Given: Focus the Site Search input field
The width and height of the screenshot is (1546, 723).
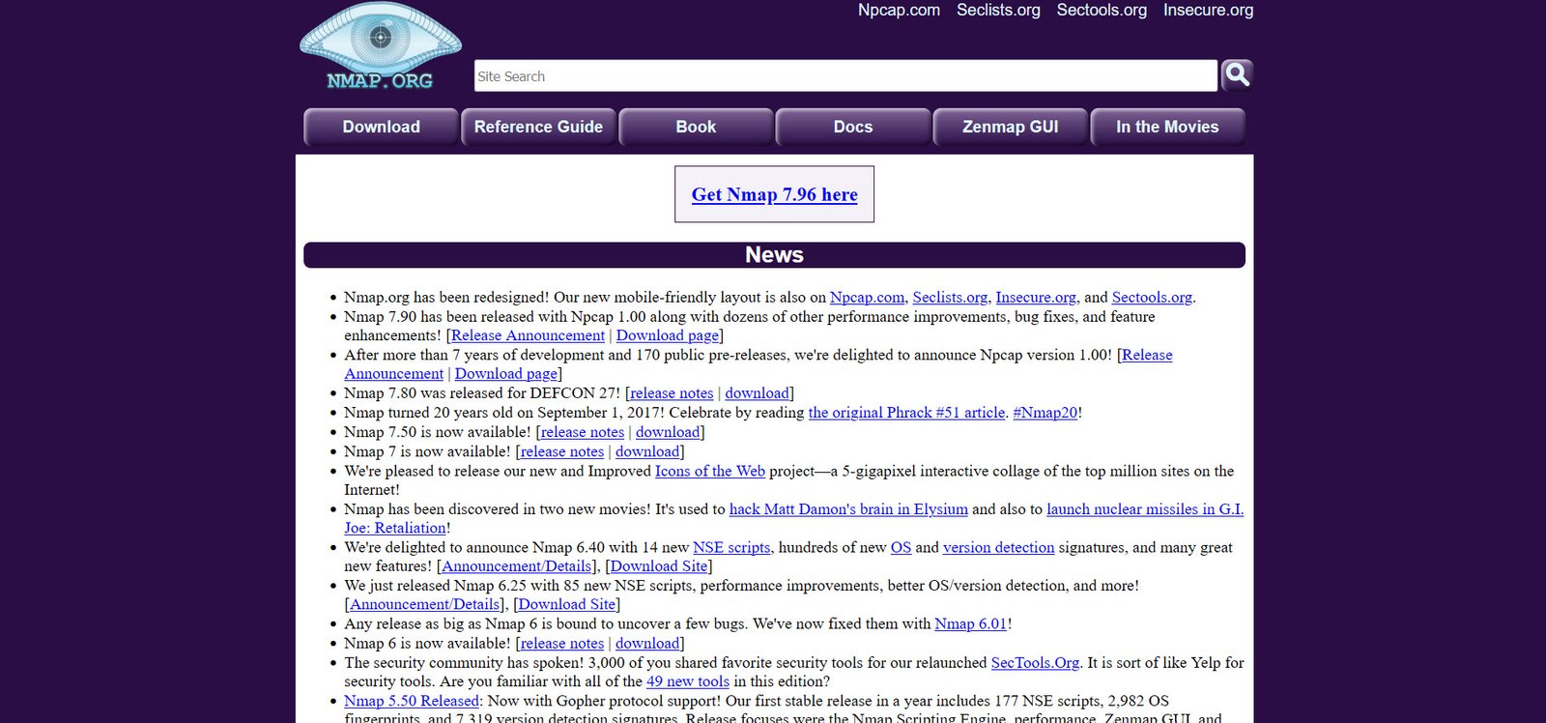Looking at the screenshot, I should (845, 75).
